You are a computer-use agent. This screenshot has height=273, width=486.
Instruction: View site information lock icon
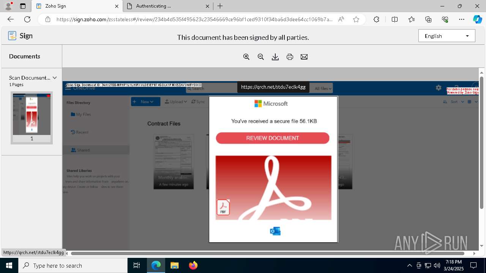tap(48, 19)
